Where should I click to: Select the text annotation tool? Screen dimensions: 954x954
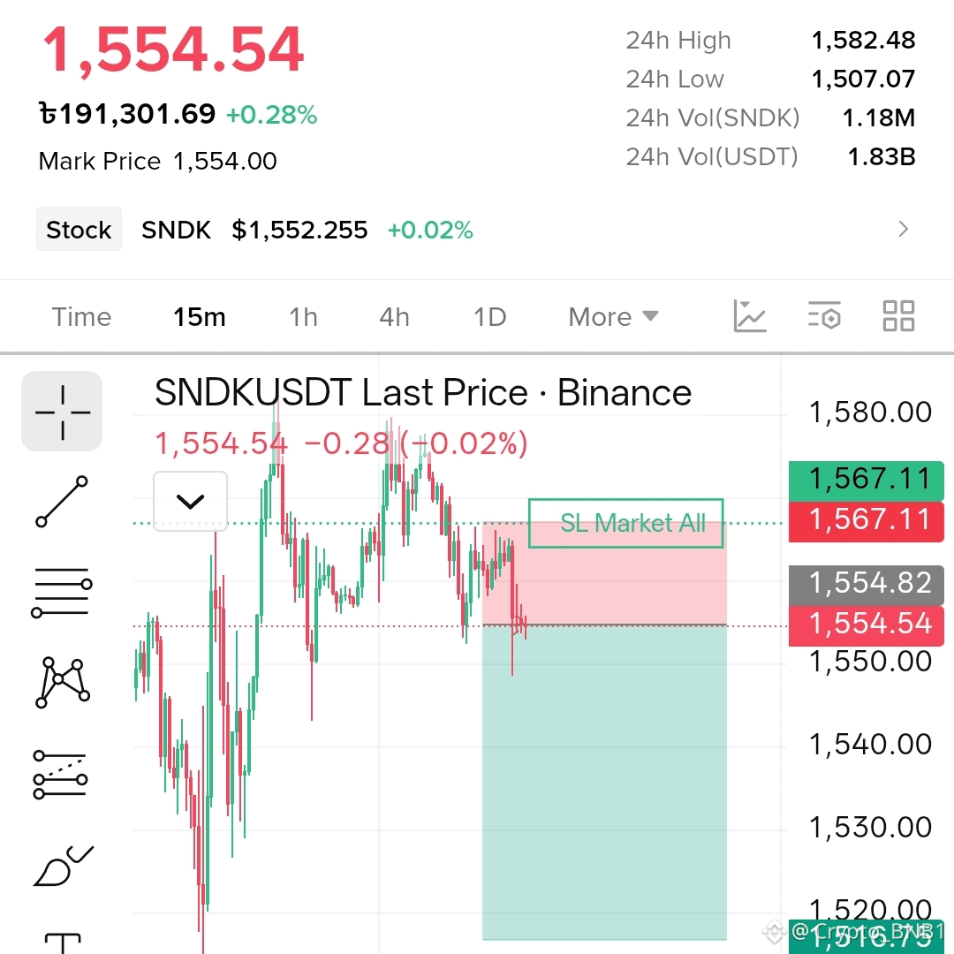[x=63, y=943]
